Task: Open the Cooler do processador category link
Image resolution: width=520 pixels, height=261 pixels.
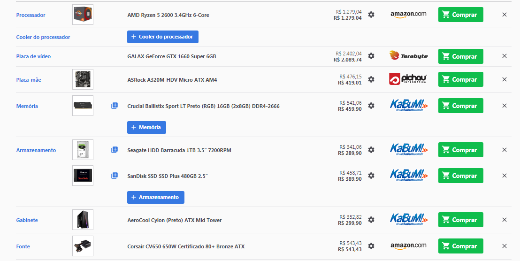Action: pos(43,37)
